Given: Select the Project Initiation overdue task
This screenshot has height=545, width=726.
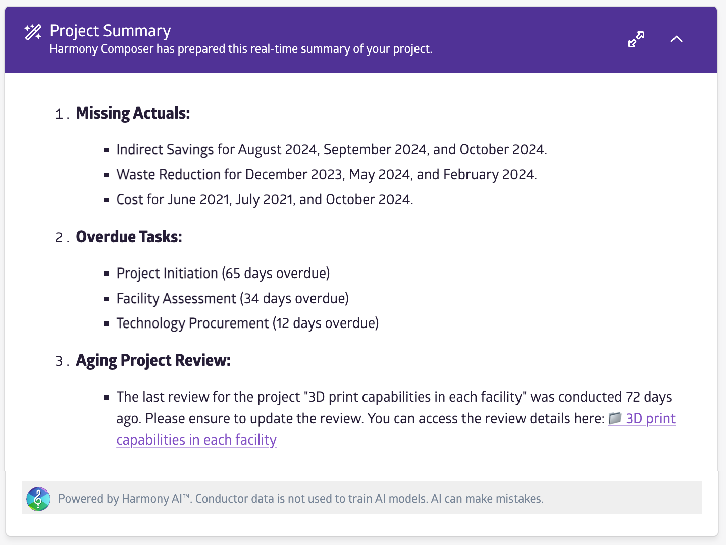Looking at the screenshot, I should tap(223, 274).
